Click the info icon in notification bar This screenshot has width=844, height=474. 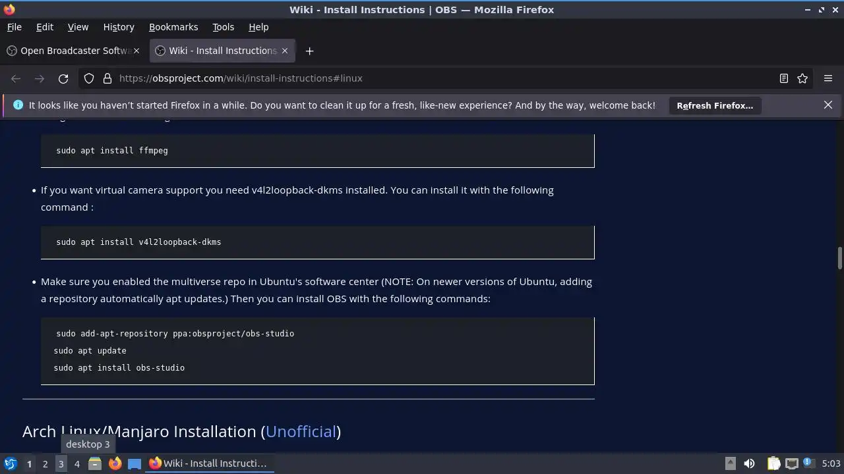click(x=18, y=105)
